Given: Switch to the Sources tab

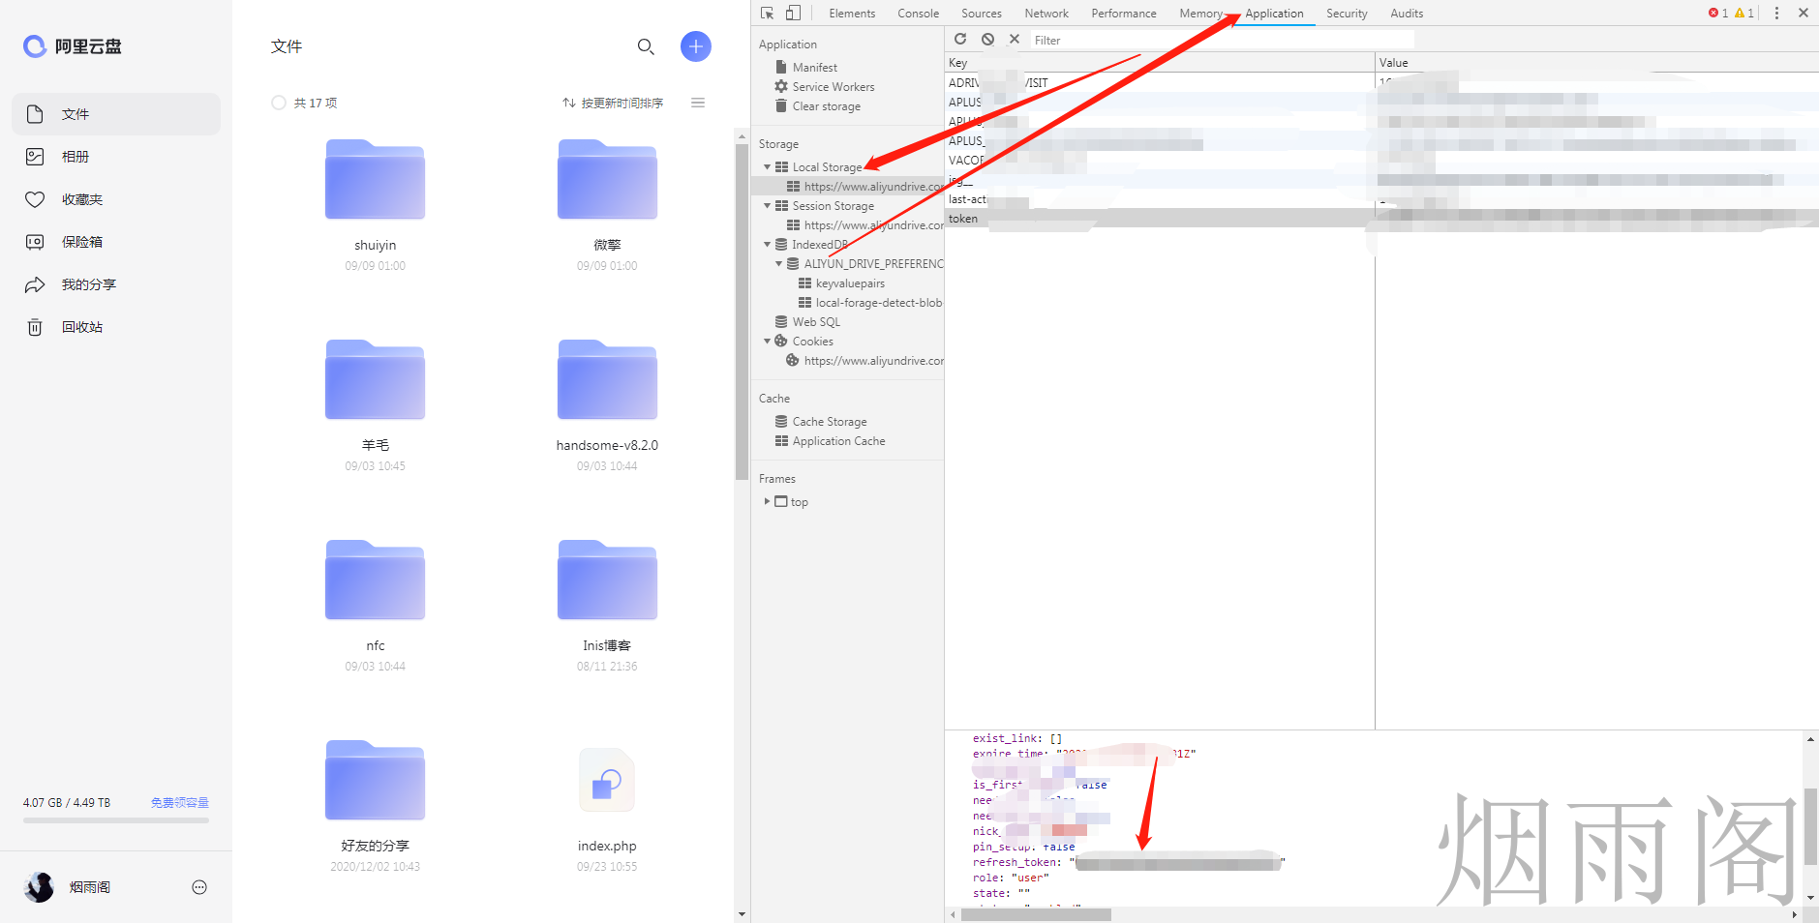Looking at the screenshot, I should point(982,14).
